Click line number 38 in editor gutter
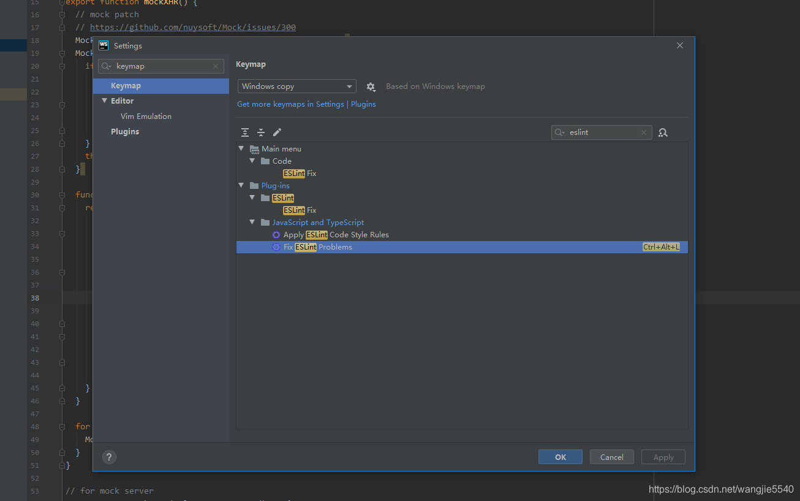Viewport: 800px width, 501px height. click(x=34, y=298)
